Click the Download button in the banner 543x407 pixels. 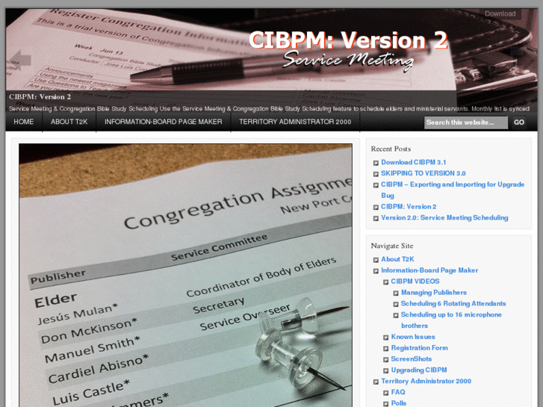(500, 14)
